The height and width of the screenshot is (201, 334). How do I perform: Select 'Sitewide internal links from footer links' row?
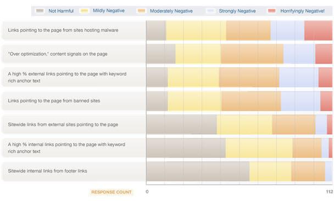(x=74, y=171)
